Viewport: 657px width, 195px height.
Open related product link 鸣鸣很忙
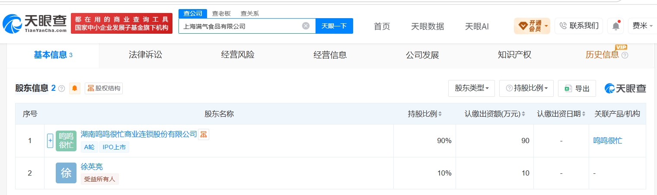(x=608, y=141)
